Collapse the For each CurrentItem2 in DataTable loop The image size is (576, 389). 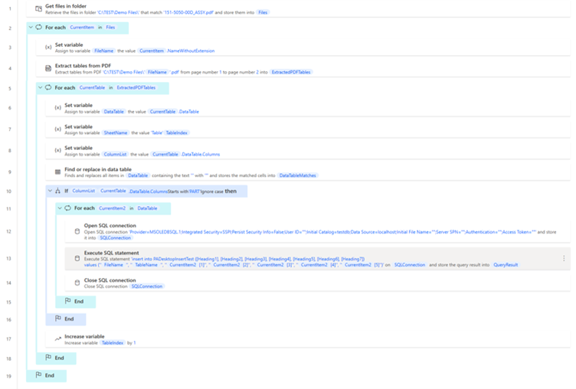pyautogui.click(x=58, y=208)
